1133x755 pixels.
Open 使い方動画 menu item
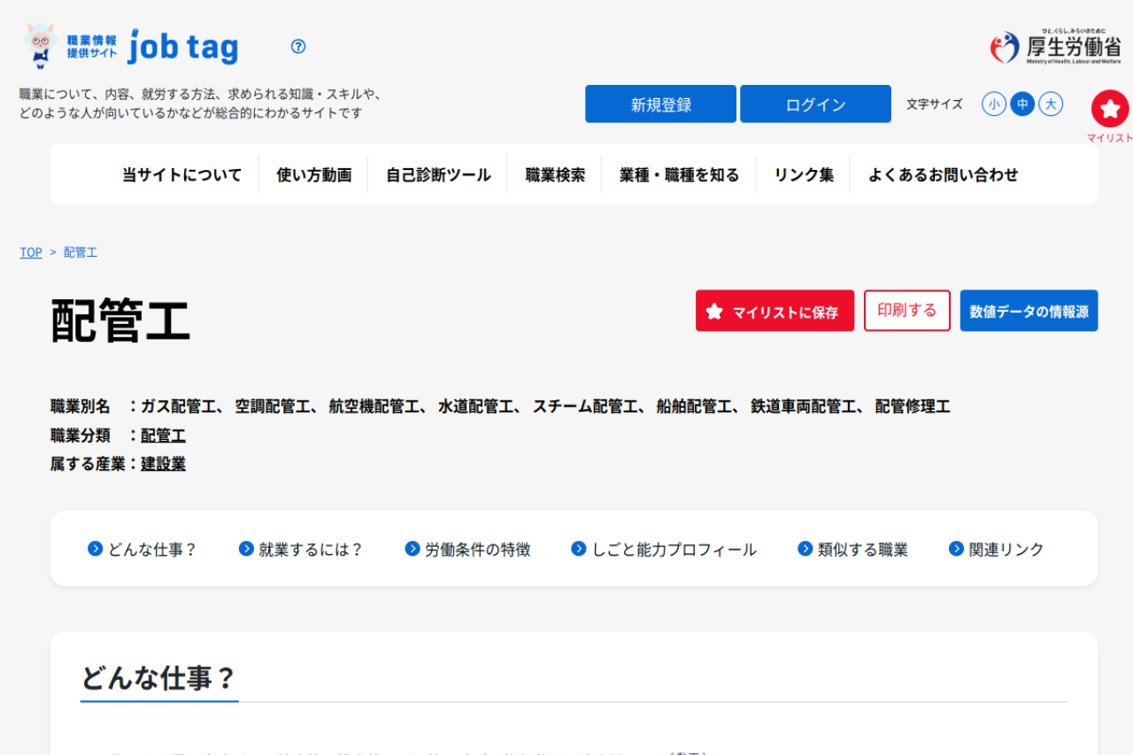pyautogui.click(x=314, y=174)
